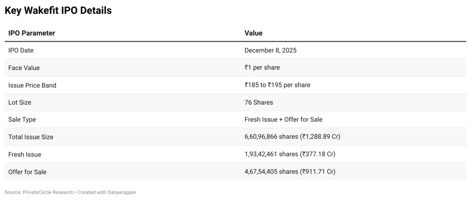
Task: Select the "Fresh Issue + Offer for Sale" cell
Action: [283, 119]
